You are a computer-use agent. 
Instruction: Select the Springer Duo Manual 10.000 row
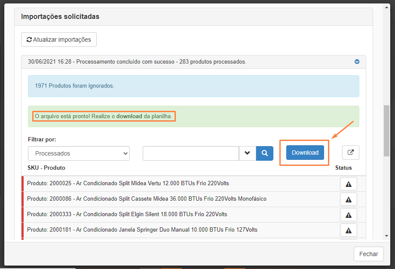142,230
